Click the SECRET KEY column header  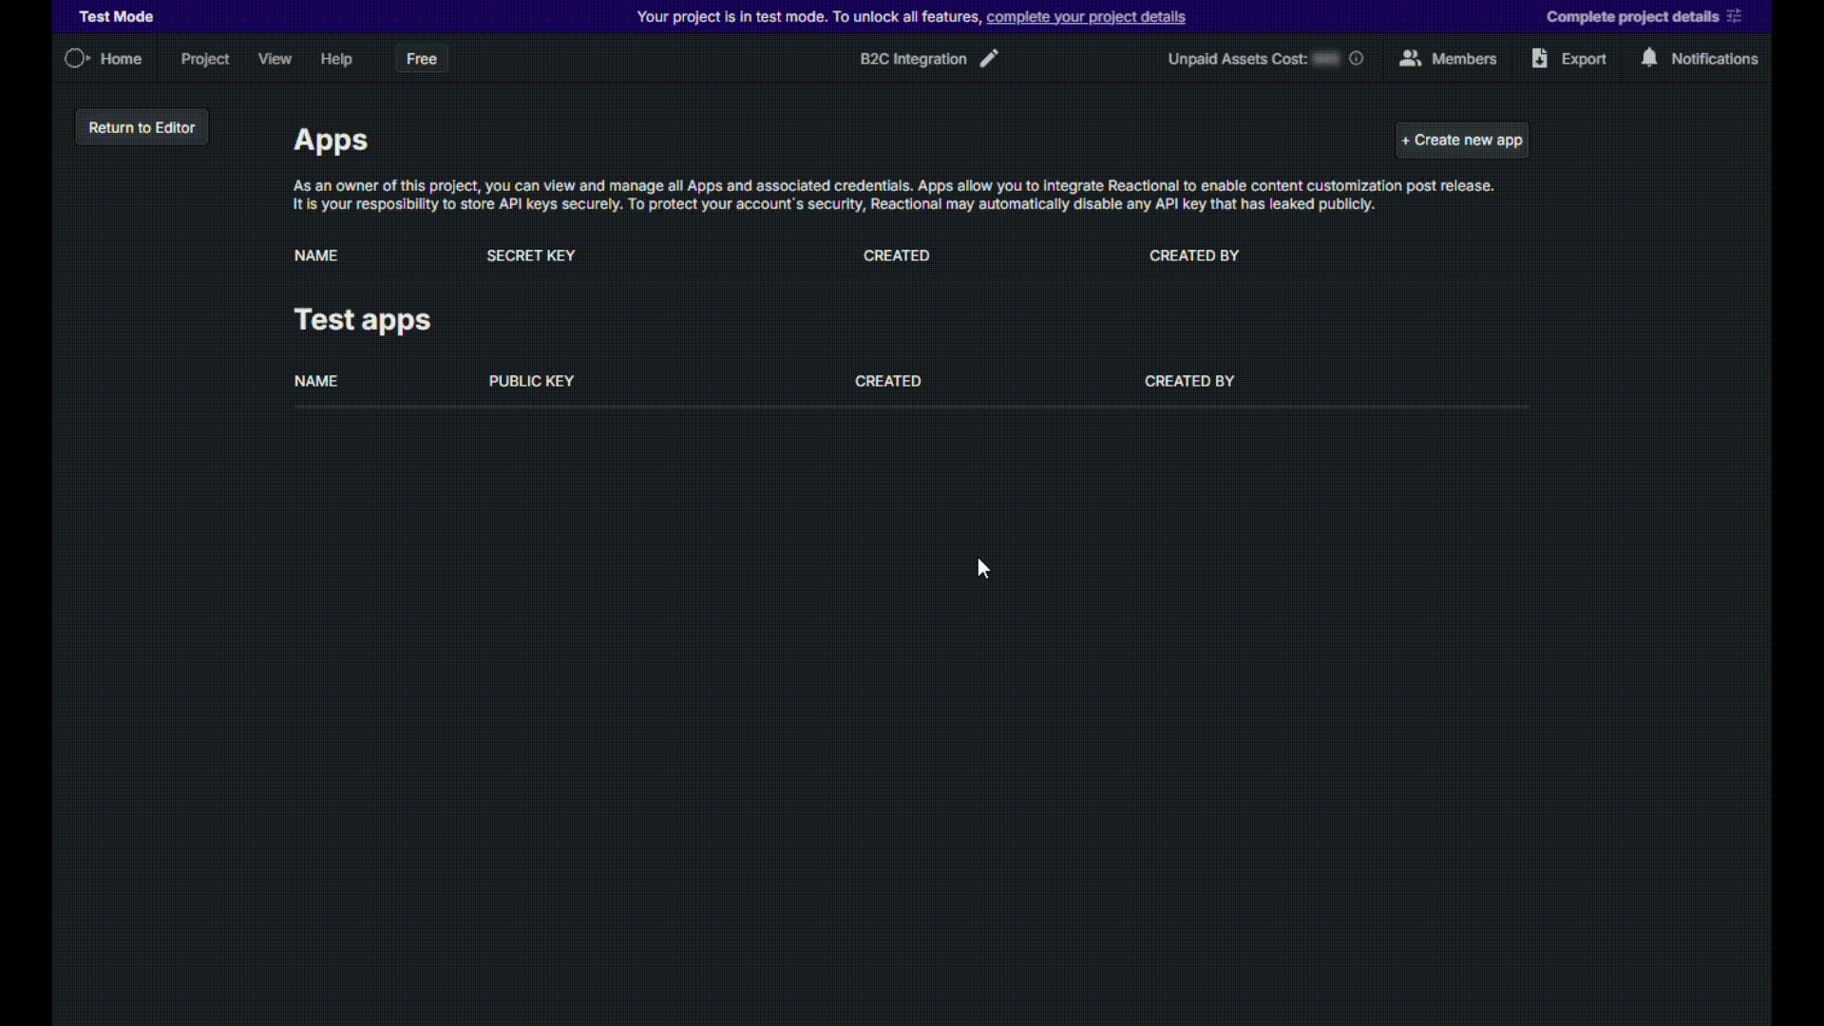(x=530, y=256)
